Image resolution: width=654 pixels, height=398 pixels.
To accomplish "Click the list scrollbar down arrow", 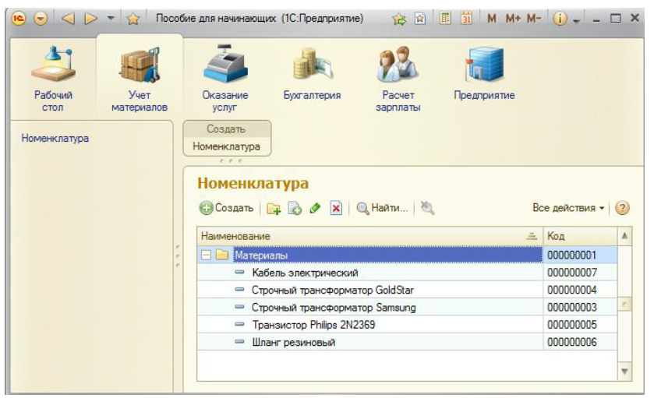I will tap(624, 372).
